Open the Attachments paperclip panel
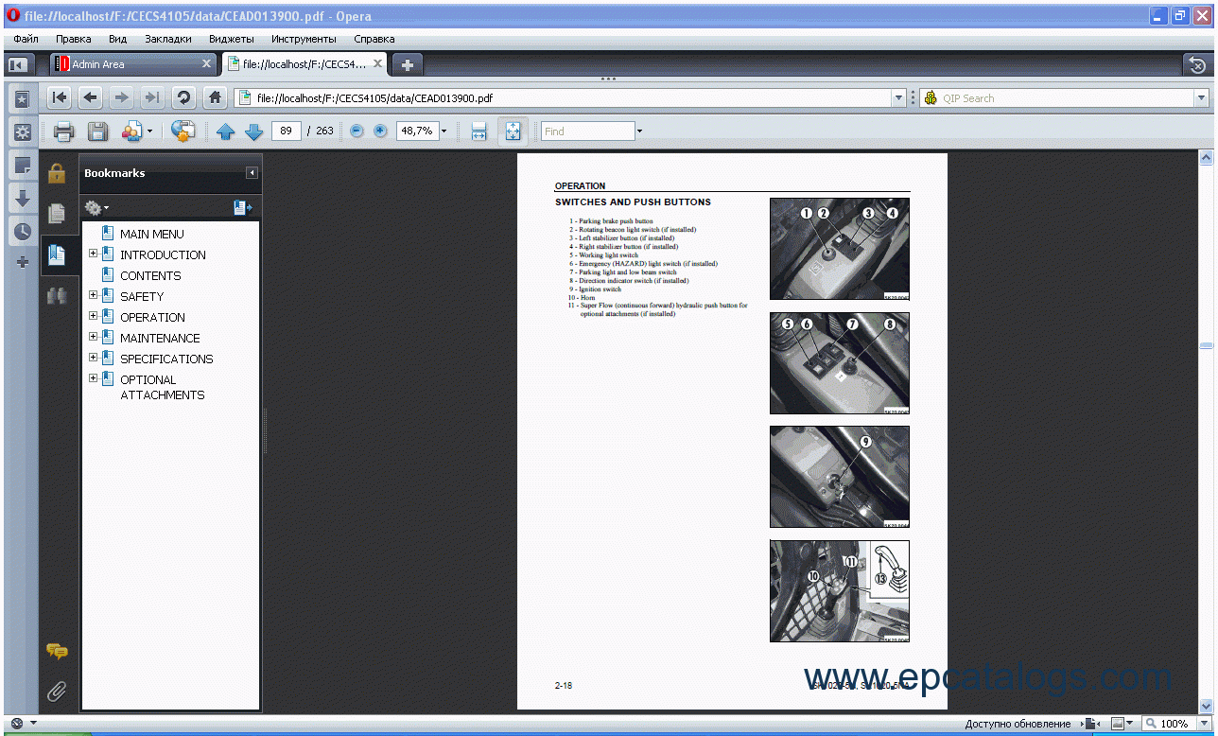The image size is (1218, 736). click(x=57, y=692)
